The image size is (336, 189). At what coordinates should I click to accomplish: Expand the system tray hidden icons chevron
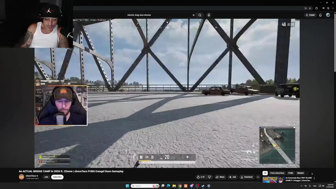click(x=301, y=186)
